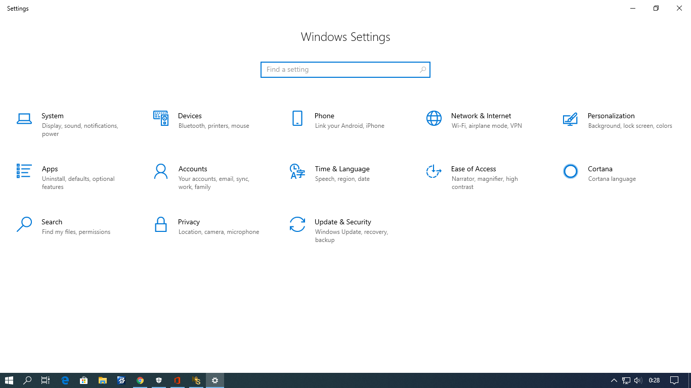Screen dimensions: 691x388
Task: Open Task View on the taskbar
Action: tap(46, 380)
